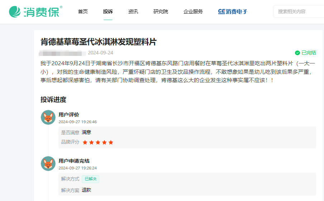The height and width of the screenshot is (201, 324).
Task: Click the 已完结 status label
Action: pos(309,53)
